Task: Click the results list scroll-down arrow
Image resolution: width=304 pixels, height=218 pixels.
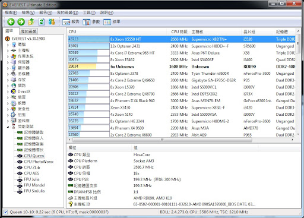Action: (298, 134)
